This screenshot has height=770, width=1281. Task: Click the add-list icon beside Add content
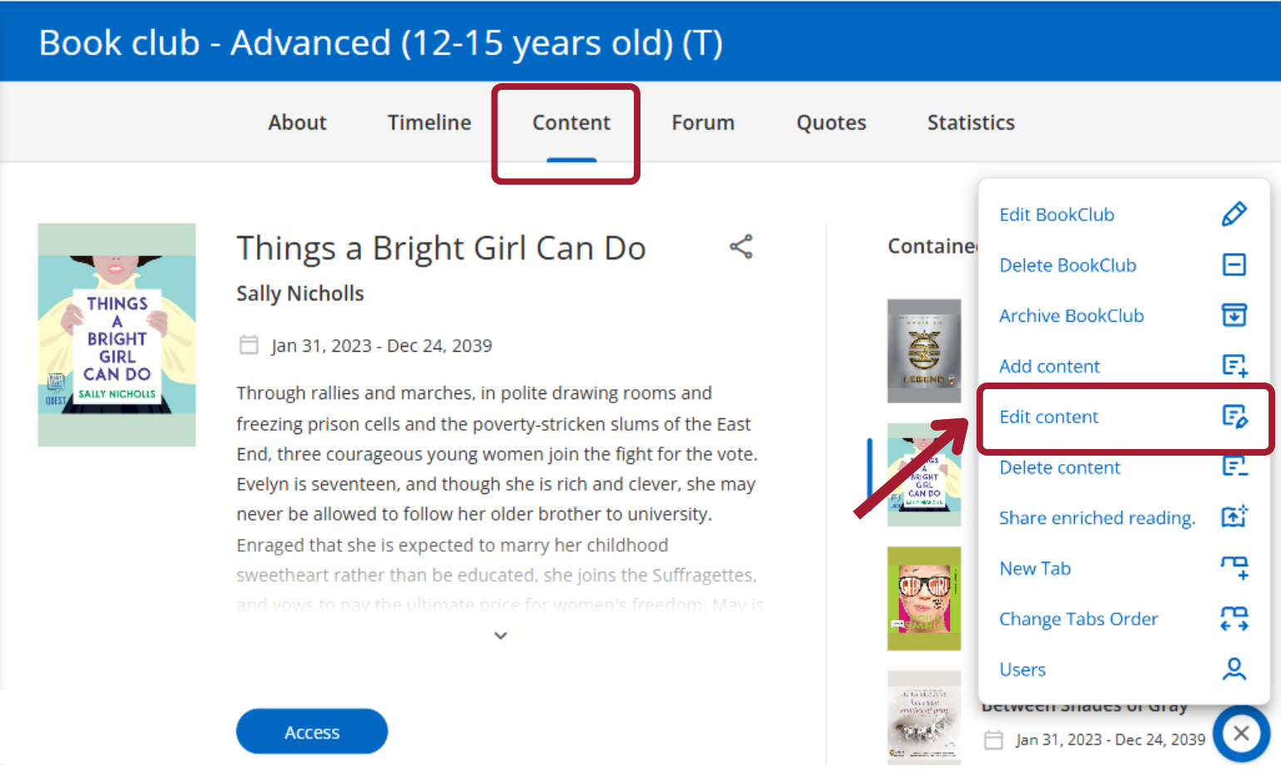click(x=1234, y=366)
